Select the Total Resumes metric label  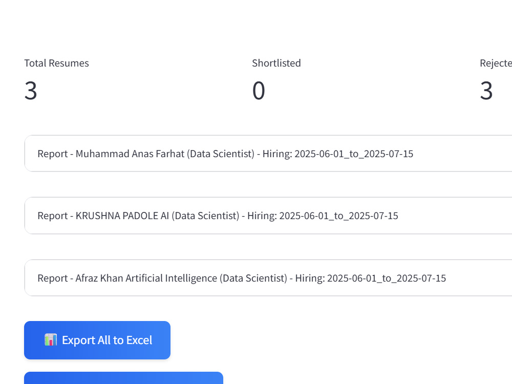point(56,63)
